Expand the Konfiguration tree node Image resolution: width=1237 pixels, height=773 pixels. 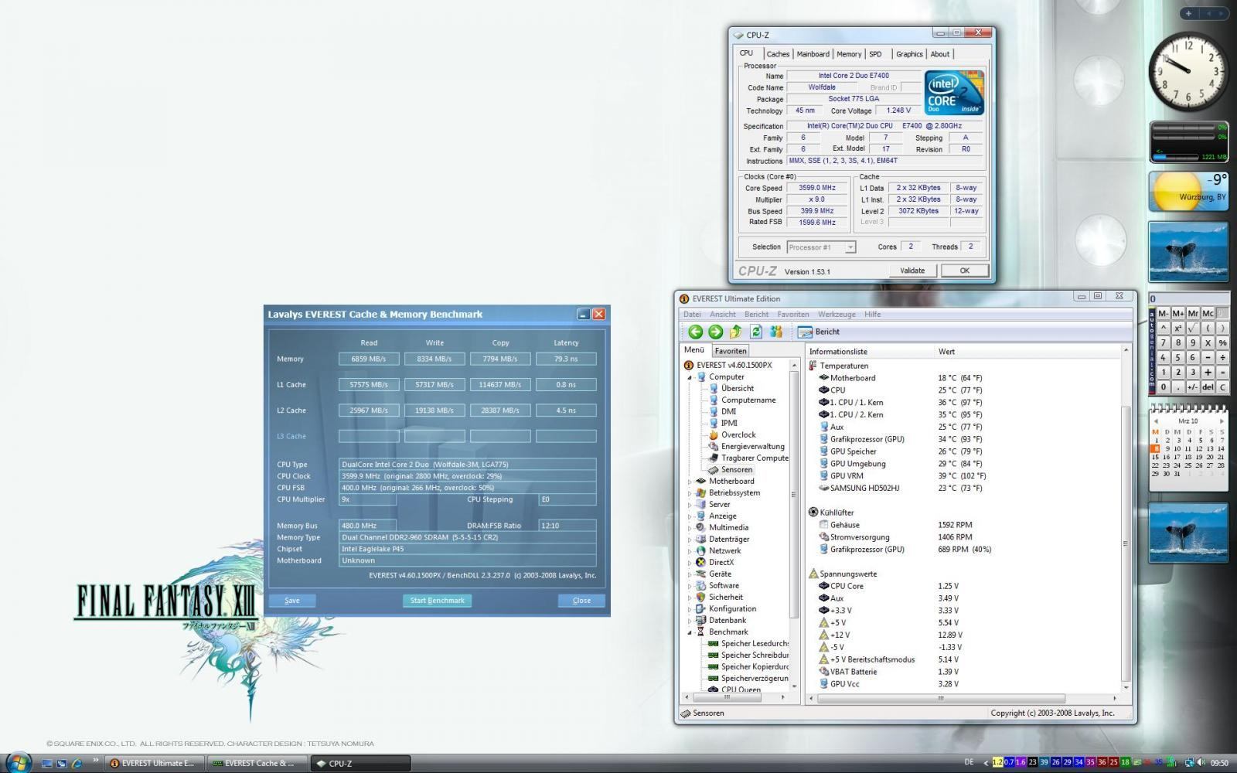[x=690, y=609]
